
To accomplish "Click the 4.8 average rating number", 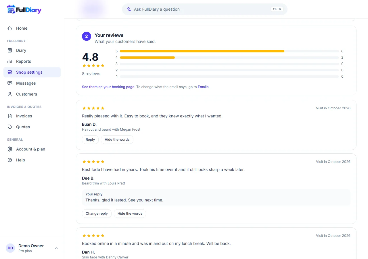I will click(x=90, y=57).
